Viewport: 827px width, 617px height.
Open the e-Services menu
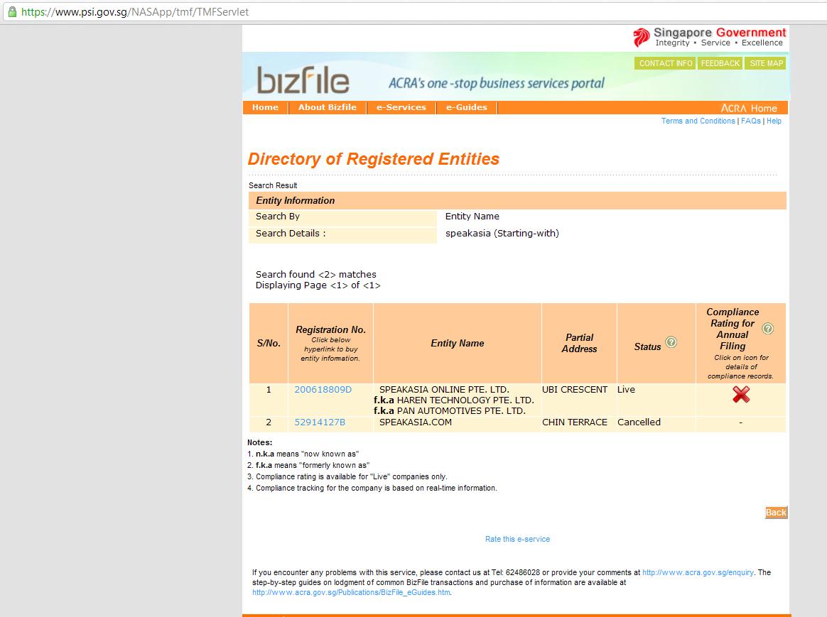401,108
